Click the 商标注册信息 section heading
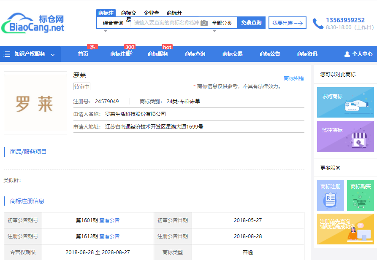The width and height of the screenshot is (377, 260). 27,201
